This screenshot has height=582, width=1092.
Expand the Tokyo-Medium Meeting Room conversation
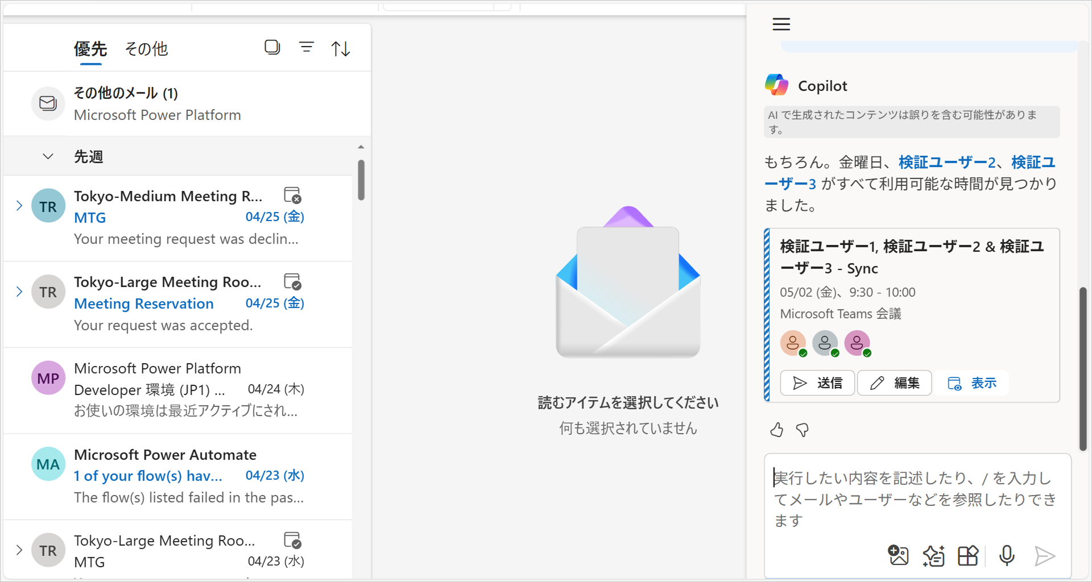(19, 206)
